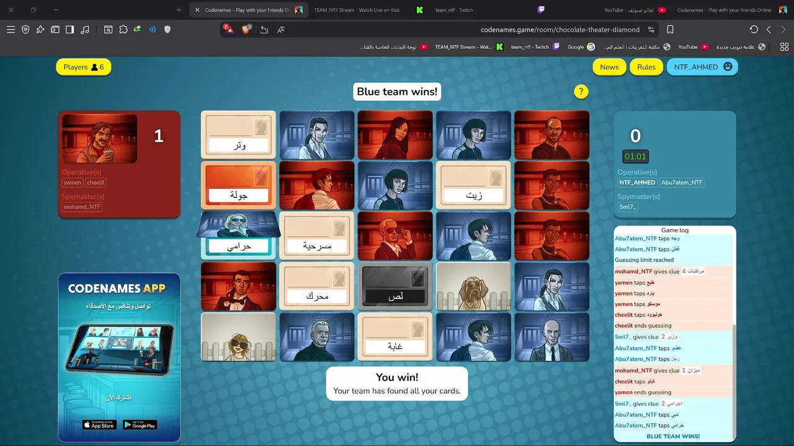The width and height of the screenshot is (794, 446).
Task: Open Brave Rewards triangle icon
Action: pyautogui.click(x=229, y=30)
